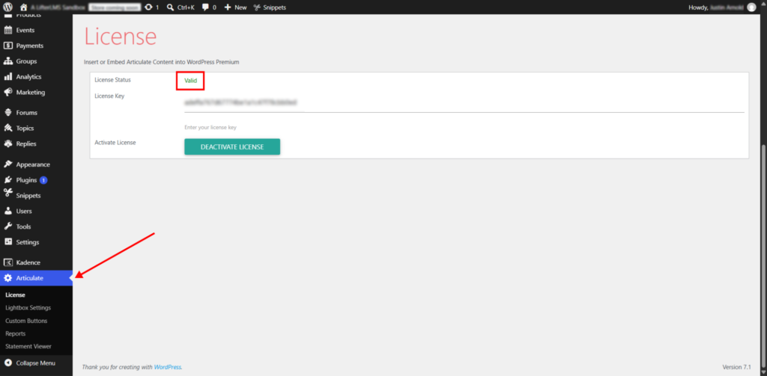The width and height of the screenshot is (767, 376).
Task: Click the Marketing megaphone icon
Action: tap(7, 92)
